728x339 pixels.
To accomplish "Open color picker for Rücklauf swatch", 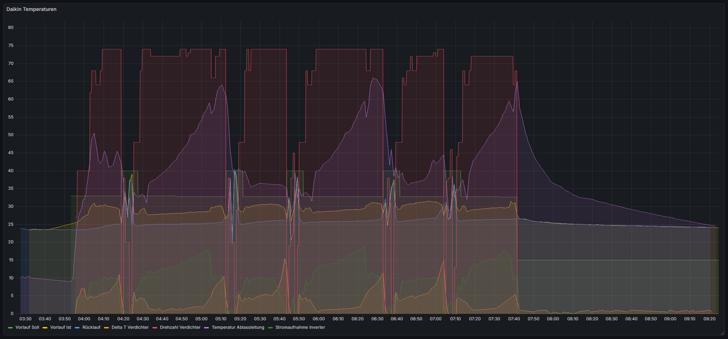I will tap(77, 328).
